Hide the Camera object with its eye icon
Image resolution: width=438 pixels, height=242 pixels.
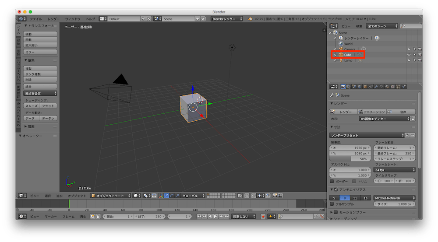coord(409,49)
